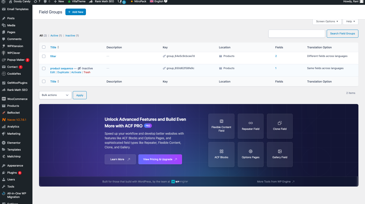Duplicate the product sequence field group
The width and height of the screenshot is (365, 204).
click(x=63, y=72)
